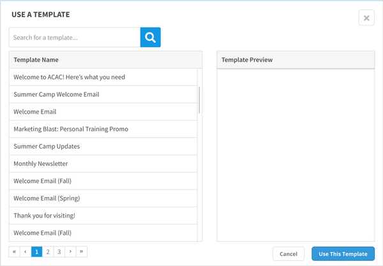
Task: Go to next templates page
Action: point(70,252)
